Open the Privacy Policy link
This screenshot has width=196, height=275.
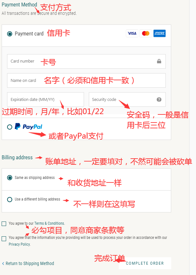pos(19,244)
